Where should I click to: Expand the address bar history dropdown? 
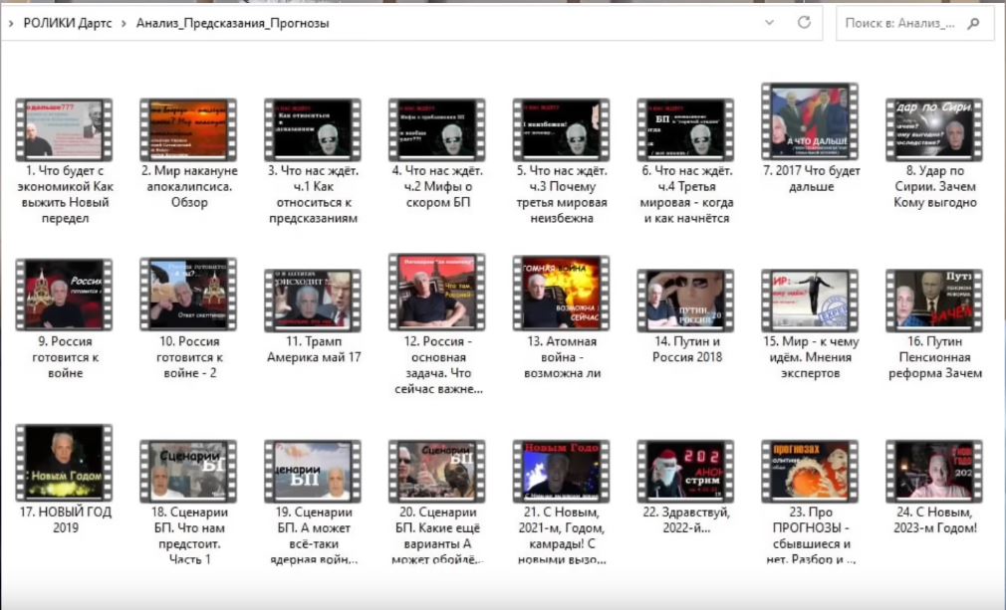click(x=769, y=23)
